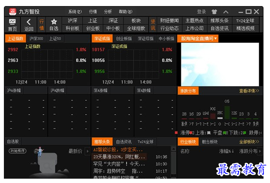Select the 资讯 vertical toolbar button
The image size is (270, 183).
[x=153, y=25]
